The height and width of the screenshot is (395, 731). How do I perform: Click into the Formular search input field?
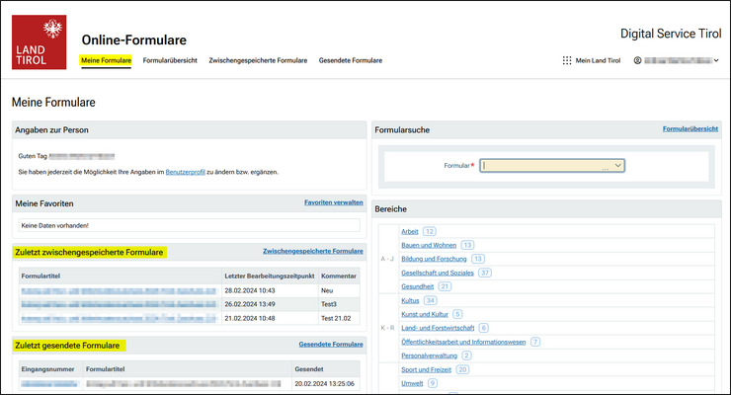(x=543, y=166)
